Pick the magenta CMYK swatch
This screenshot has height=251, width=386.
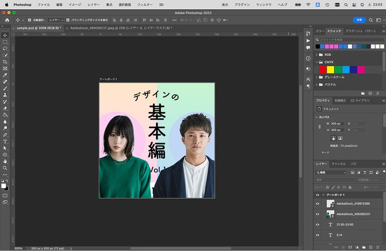pos(361,70)
